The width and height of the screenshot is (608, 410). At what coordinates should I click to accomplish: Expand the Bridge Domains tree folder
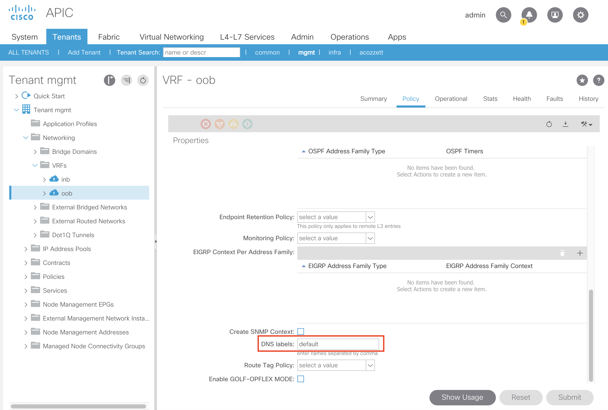coord(35,152)
